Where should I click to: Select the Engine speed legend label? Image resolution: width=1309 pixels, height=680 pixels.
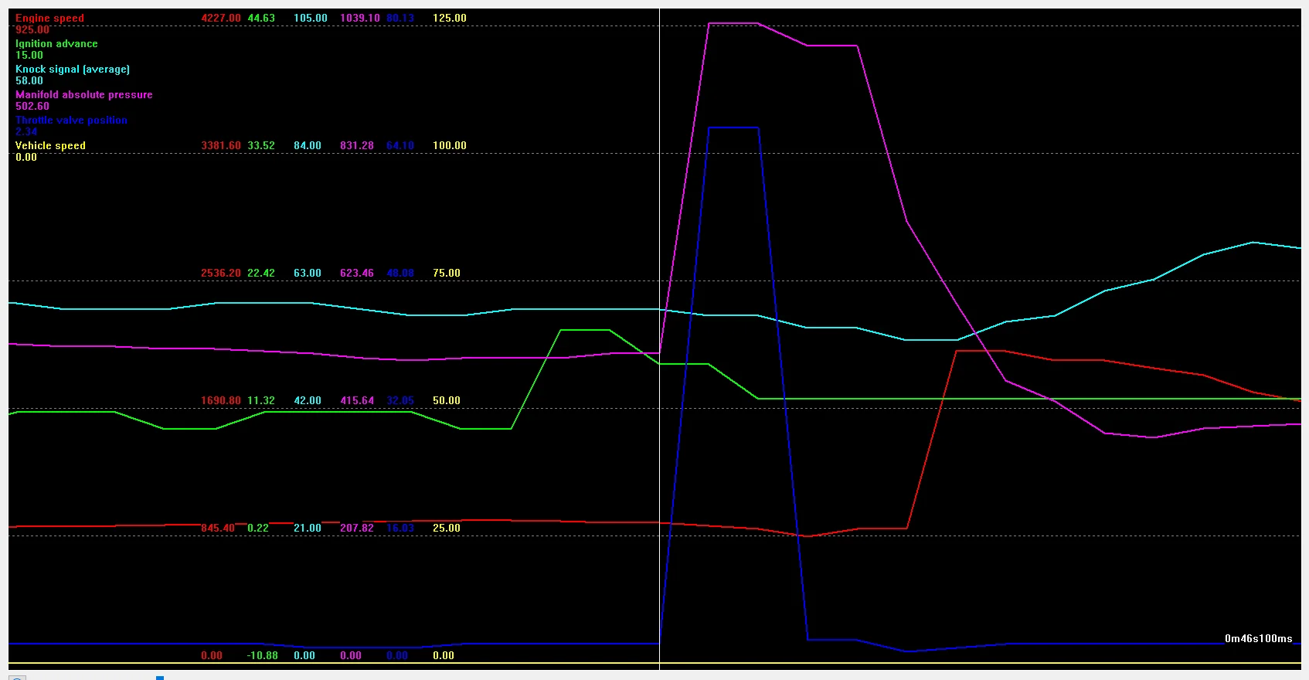pos(49,18)
